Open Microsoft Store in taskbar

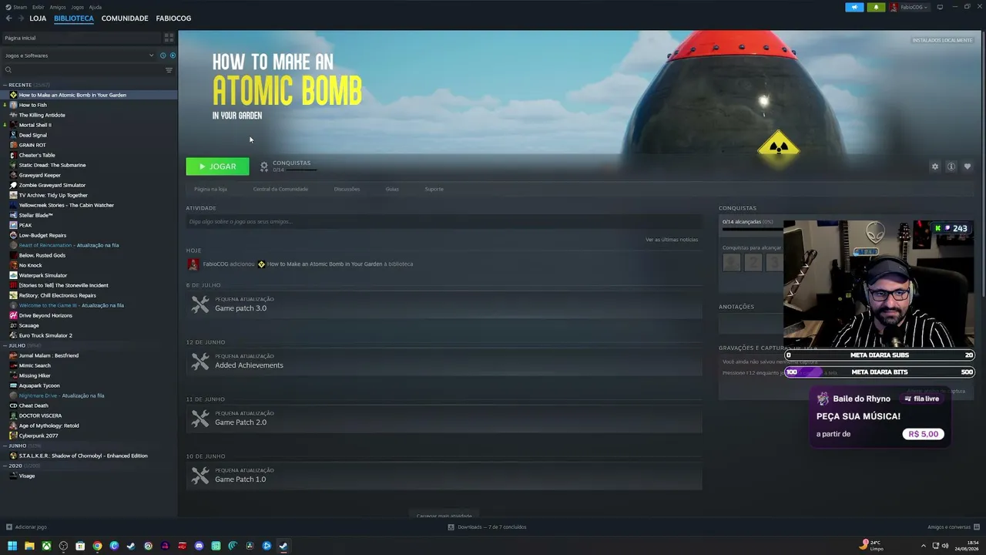point(80,546)
